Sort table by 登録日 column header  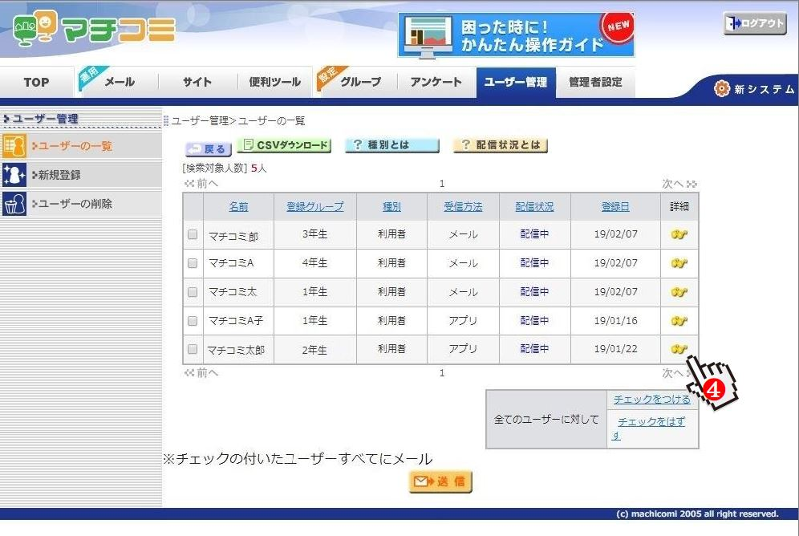[x=615, y=207]
